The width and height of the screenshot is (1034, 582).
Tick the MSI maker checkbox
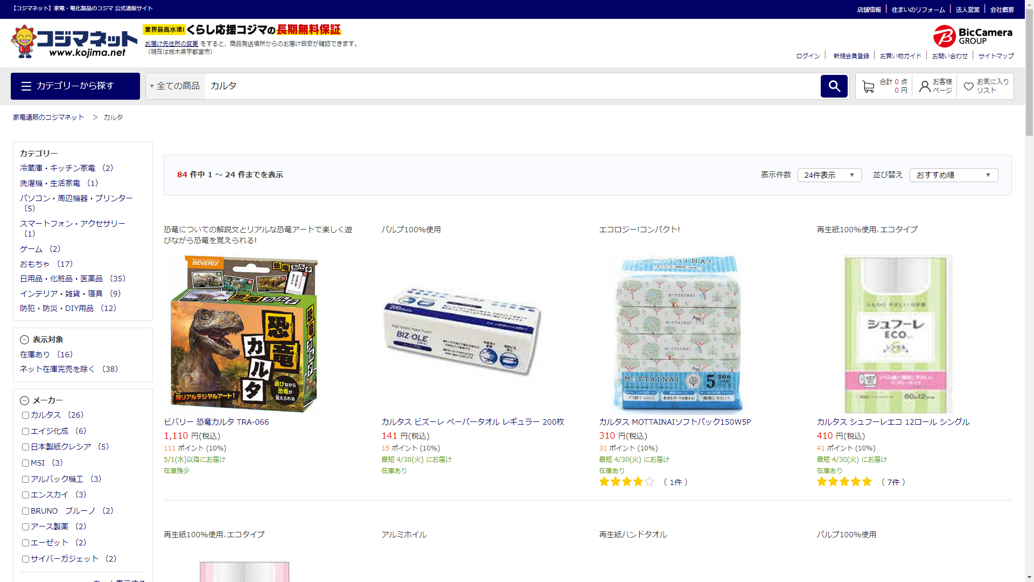(x=25, y=463)
